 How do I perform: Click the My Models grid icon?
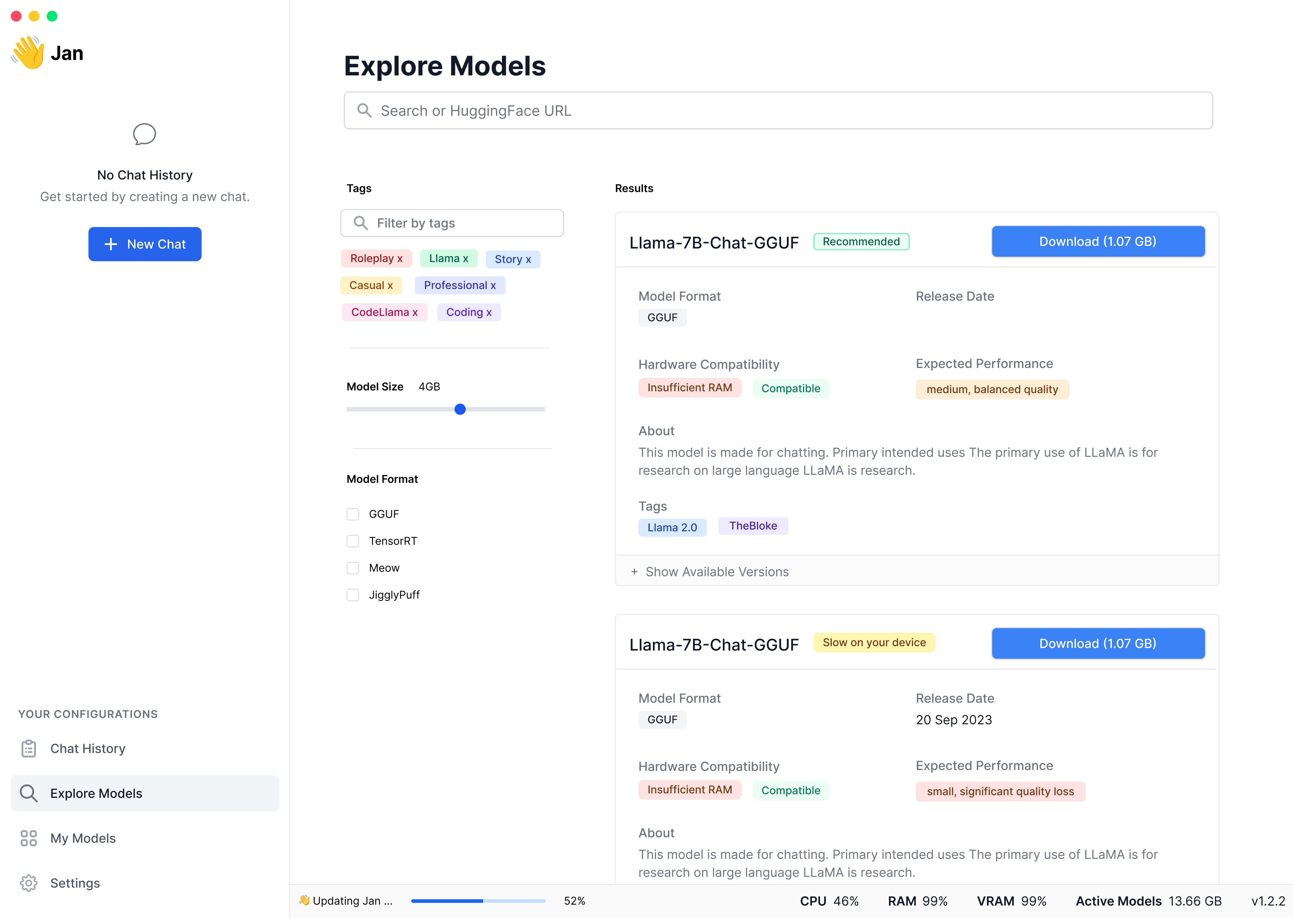tap(29, 838)
